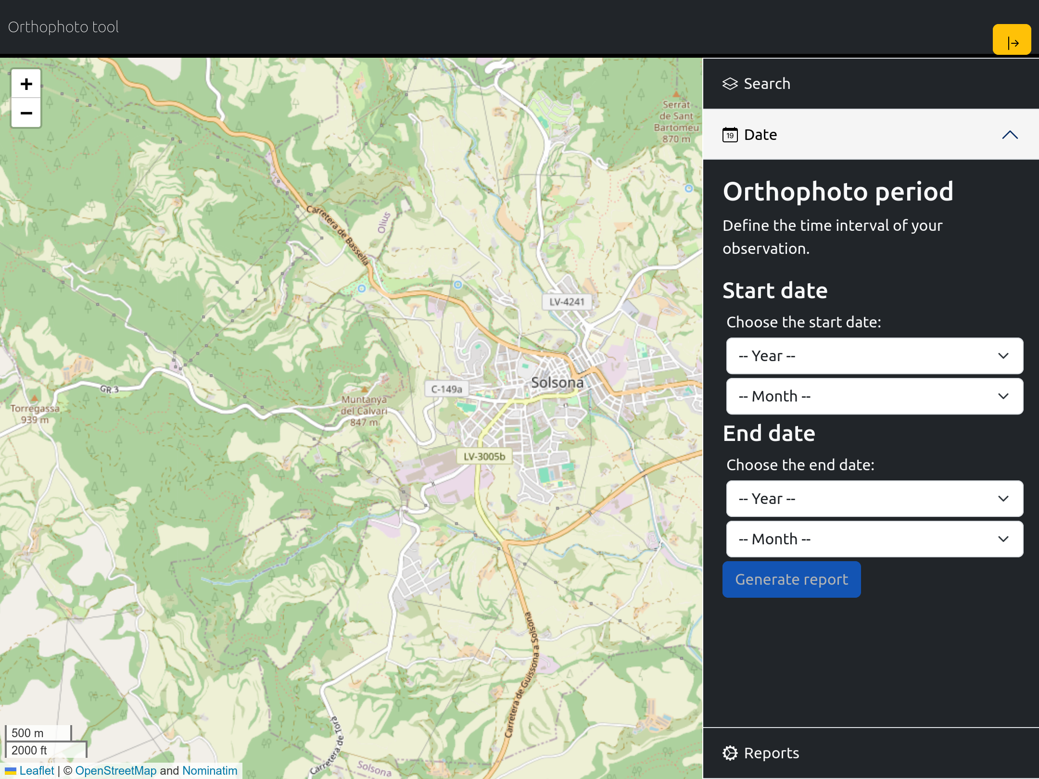The image size is (1039, 779).
Task: Open the Leaflet attribution link
Action: (37, 770)
